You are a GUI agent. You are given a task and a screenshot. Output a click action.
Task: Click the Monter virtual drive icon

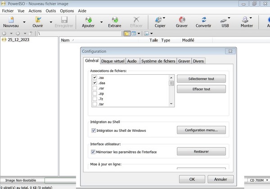click(245, 20)
